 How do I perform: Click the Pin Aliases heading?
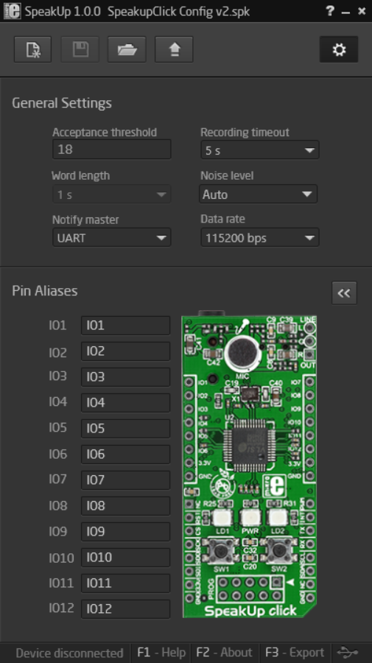[x=45, y=291]
